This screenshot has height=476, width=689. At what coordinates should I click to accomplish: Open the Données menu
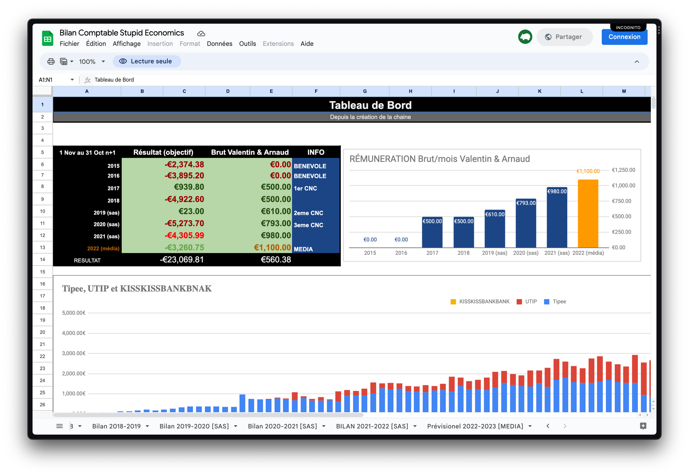pos(219,44)
